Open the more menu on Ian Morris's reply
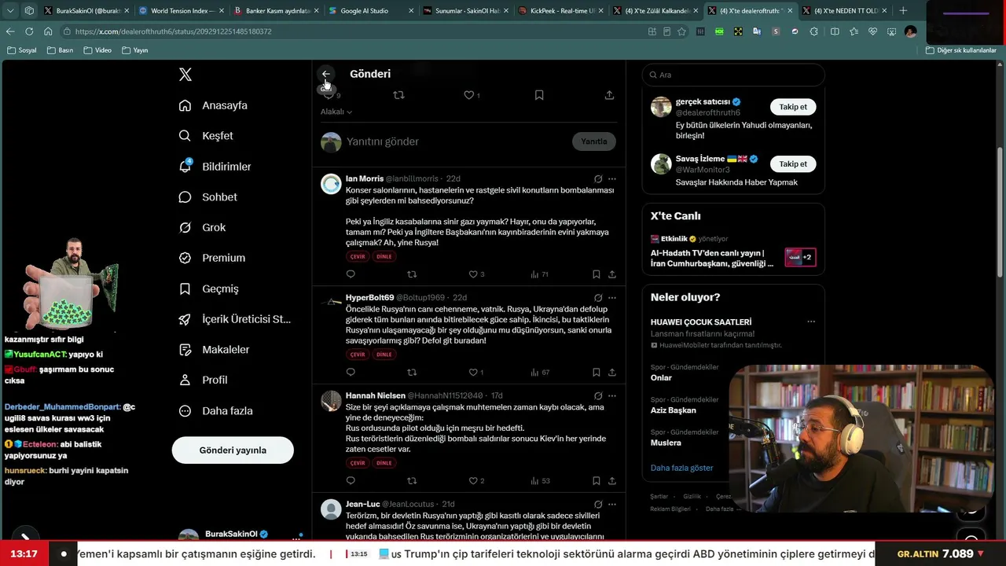The width and height of the screenshot is (1006, 566). pyautogui.click(x=612, y=179)
